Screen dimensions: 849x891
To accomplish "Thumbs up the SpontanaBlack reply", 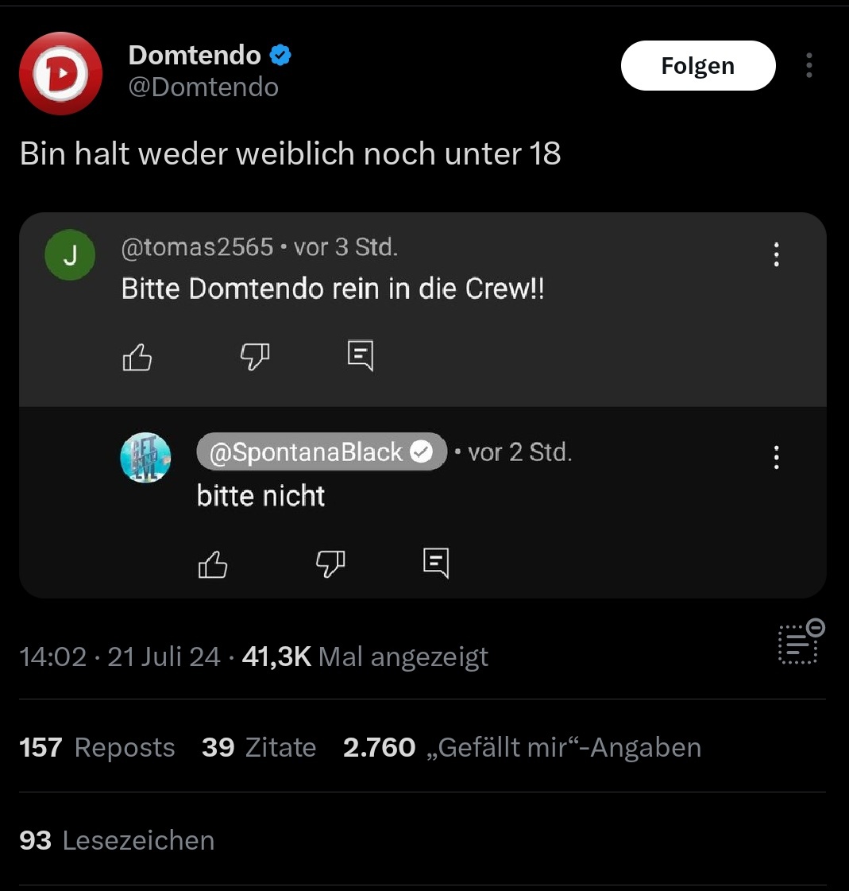I will click(x=212, y=564).
